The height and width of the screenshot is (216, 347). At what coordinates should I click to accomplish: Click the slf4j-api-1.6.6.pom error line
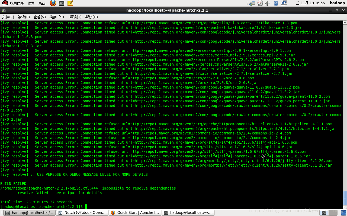[x=149, y=143]
